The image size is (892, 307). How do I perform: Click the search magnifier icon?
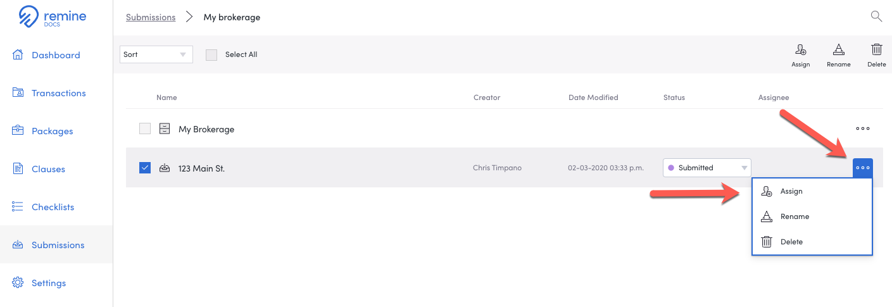coord(876,16)
